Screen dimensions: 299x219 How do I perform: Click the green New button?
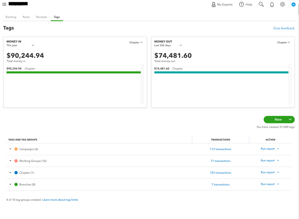click(278, 120)
